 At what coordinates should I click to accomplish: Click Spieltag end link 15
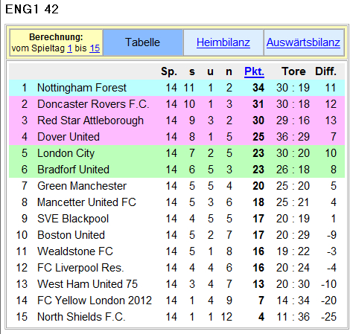point(95,48)
